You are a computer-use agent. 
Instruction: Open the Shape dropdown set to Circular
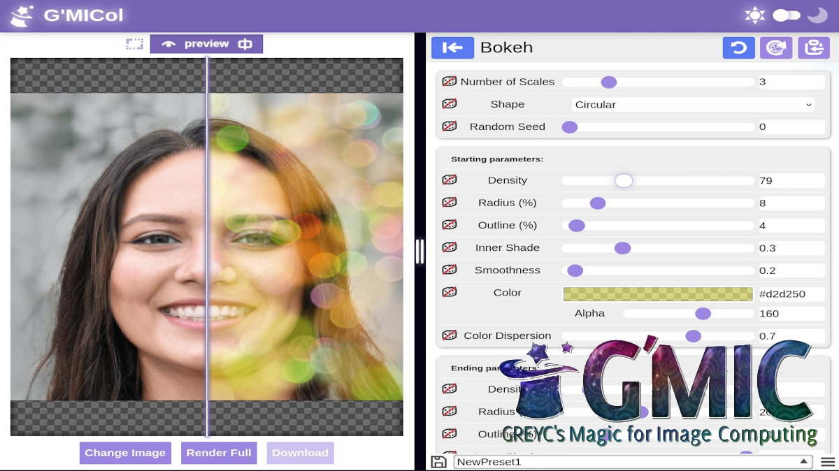[x=693, y=105]
